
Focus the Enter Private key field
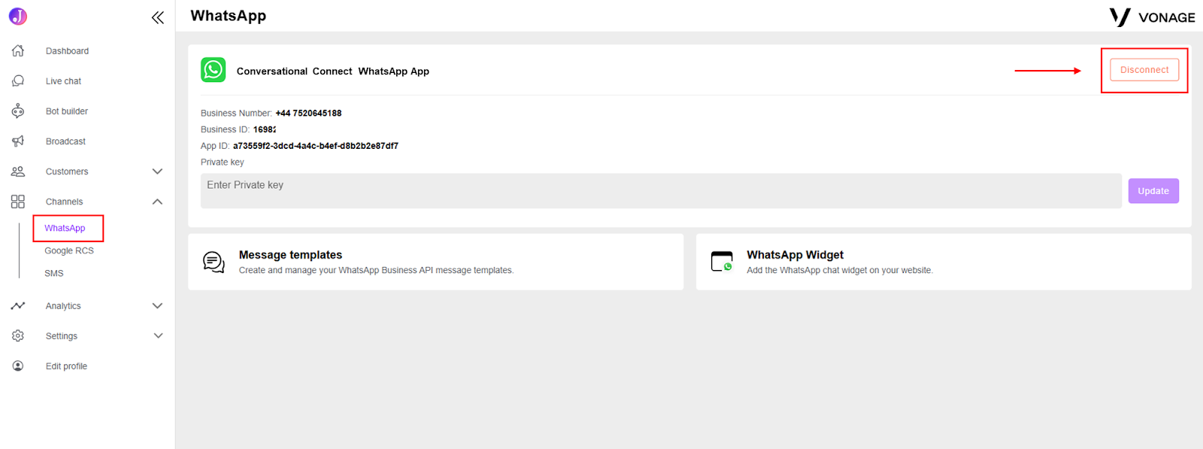(x=661, y=191)
